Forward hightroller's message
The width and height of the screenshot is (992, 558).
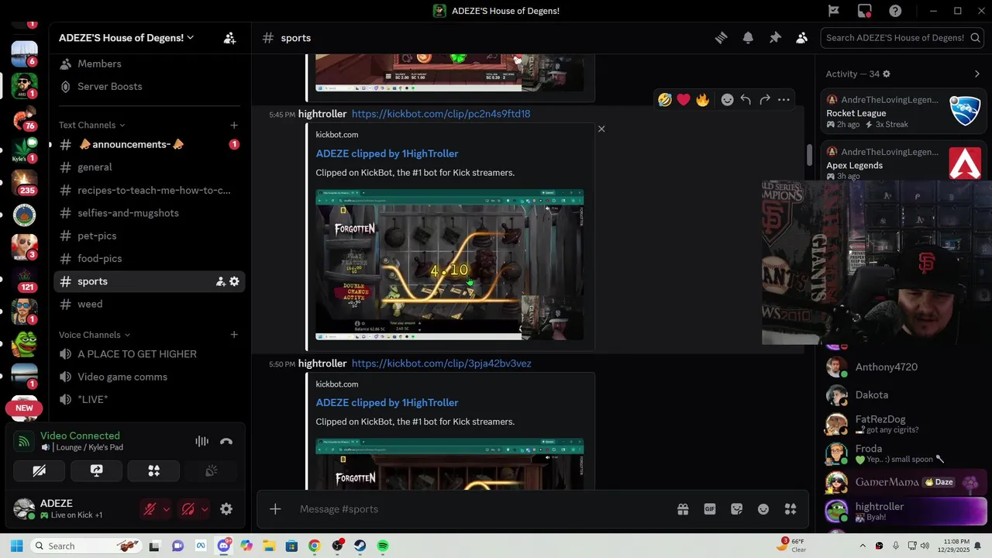point(765,99)
